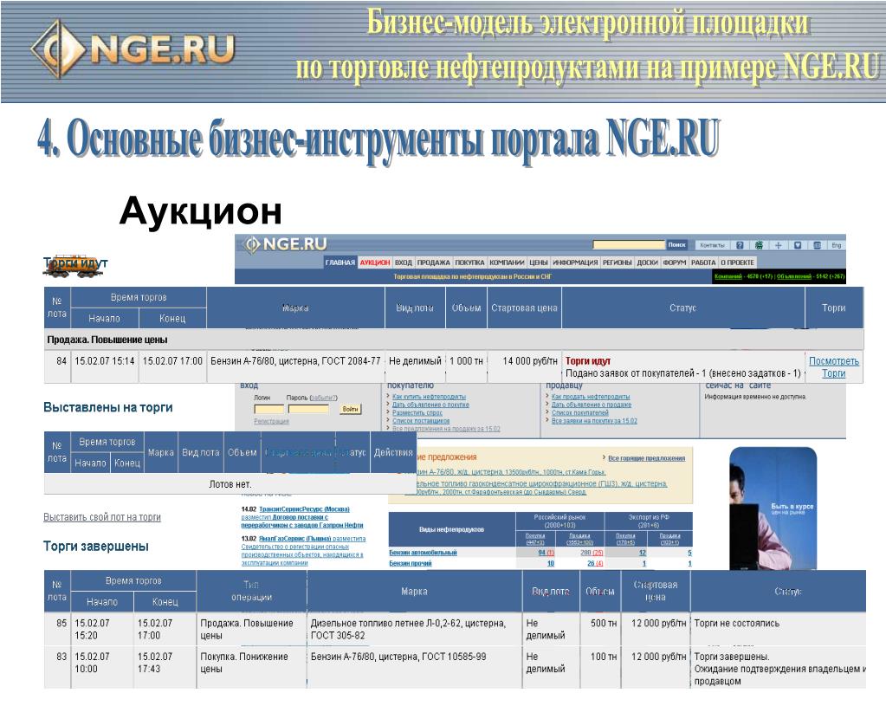Click the tank wagon 'Торги идут' icon

pos(75,264)
